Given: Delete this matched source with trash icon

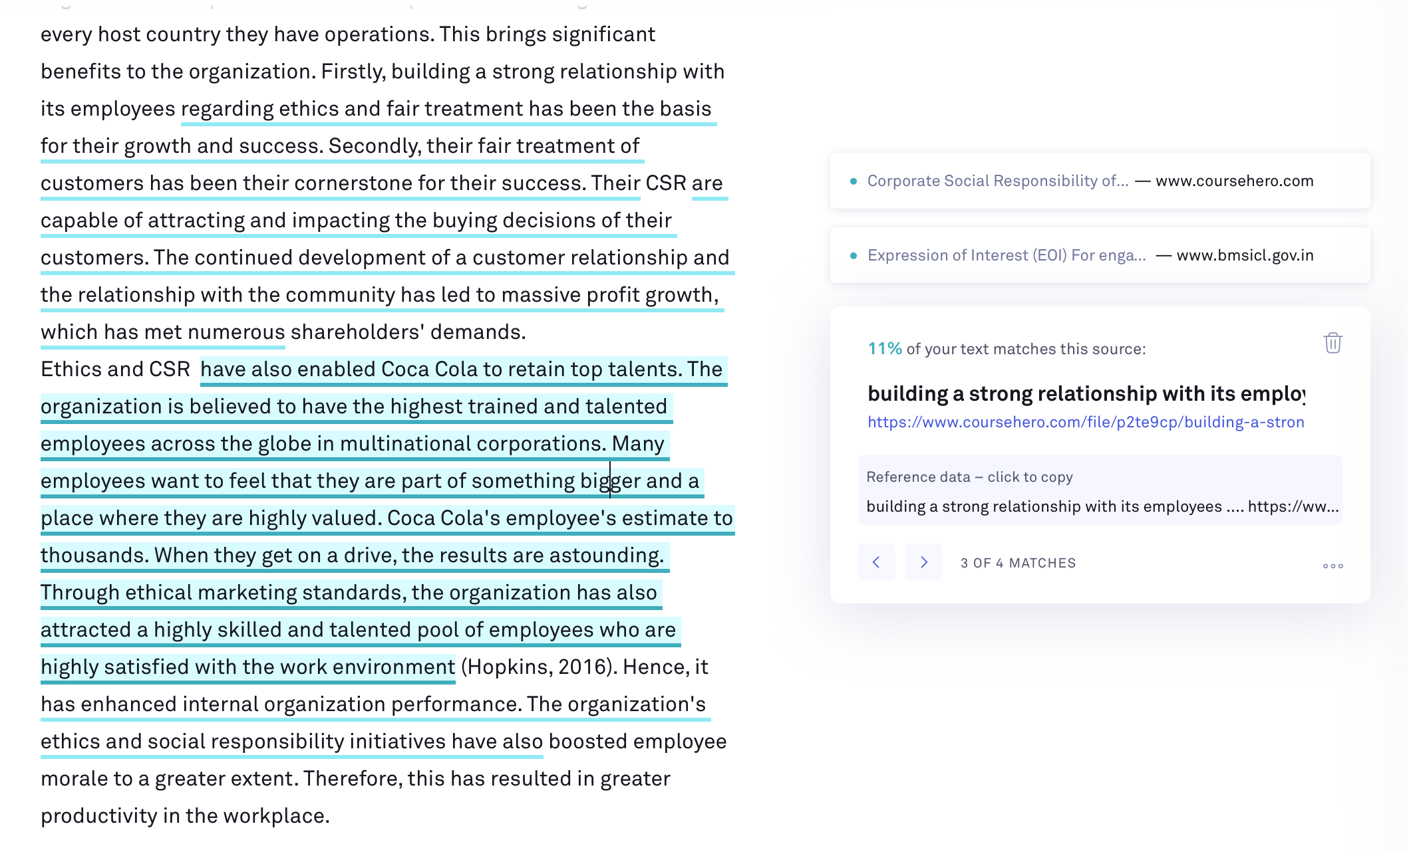Looking at the screenshot, I should pyautogui.click(x=1332, y=343).
